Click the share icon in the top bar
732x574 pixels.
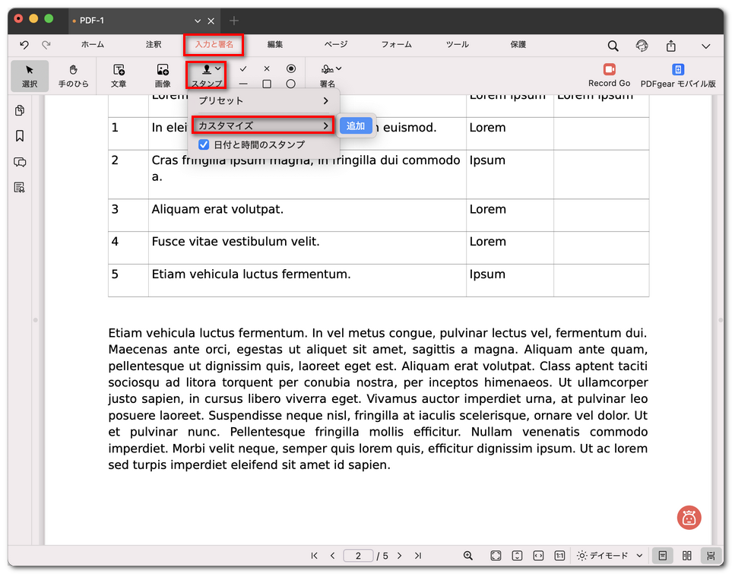click(671, 46)
